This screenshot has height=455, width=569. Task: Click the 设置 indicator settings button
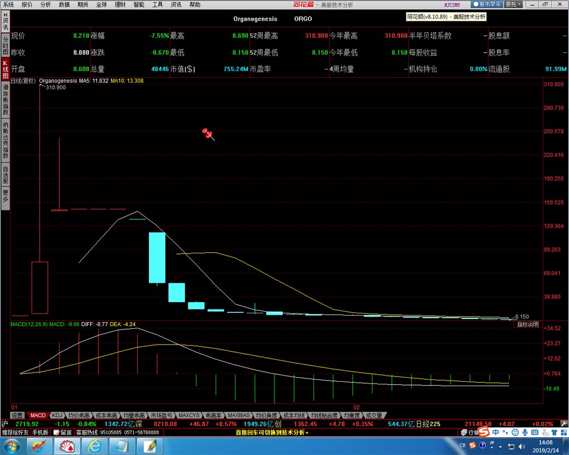[17, 415]
